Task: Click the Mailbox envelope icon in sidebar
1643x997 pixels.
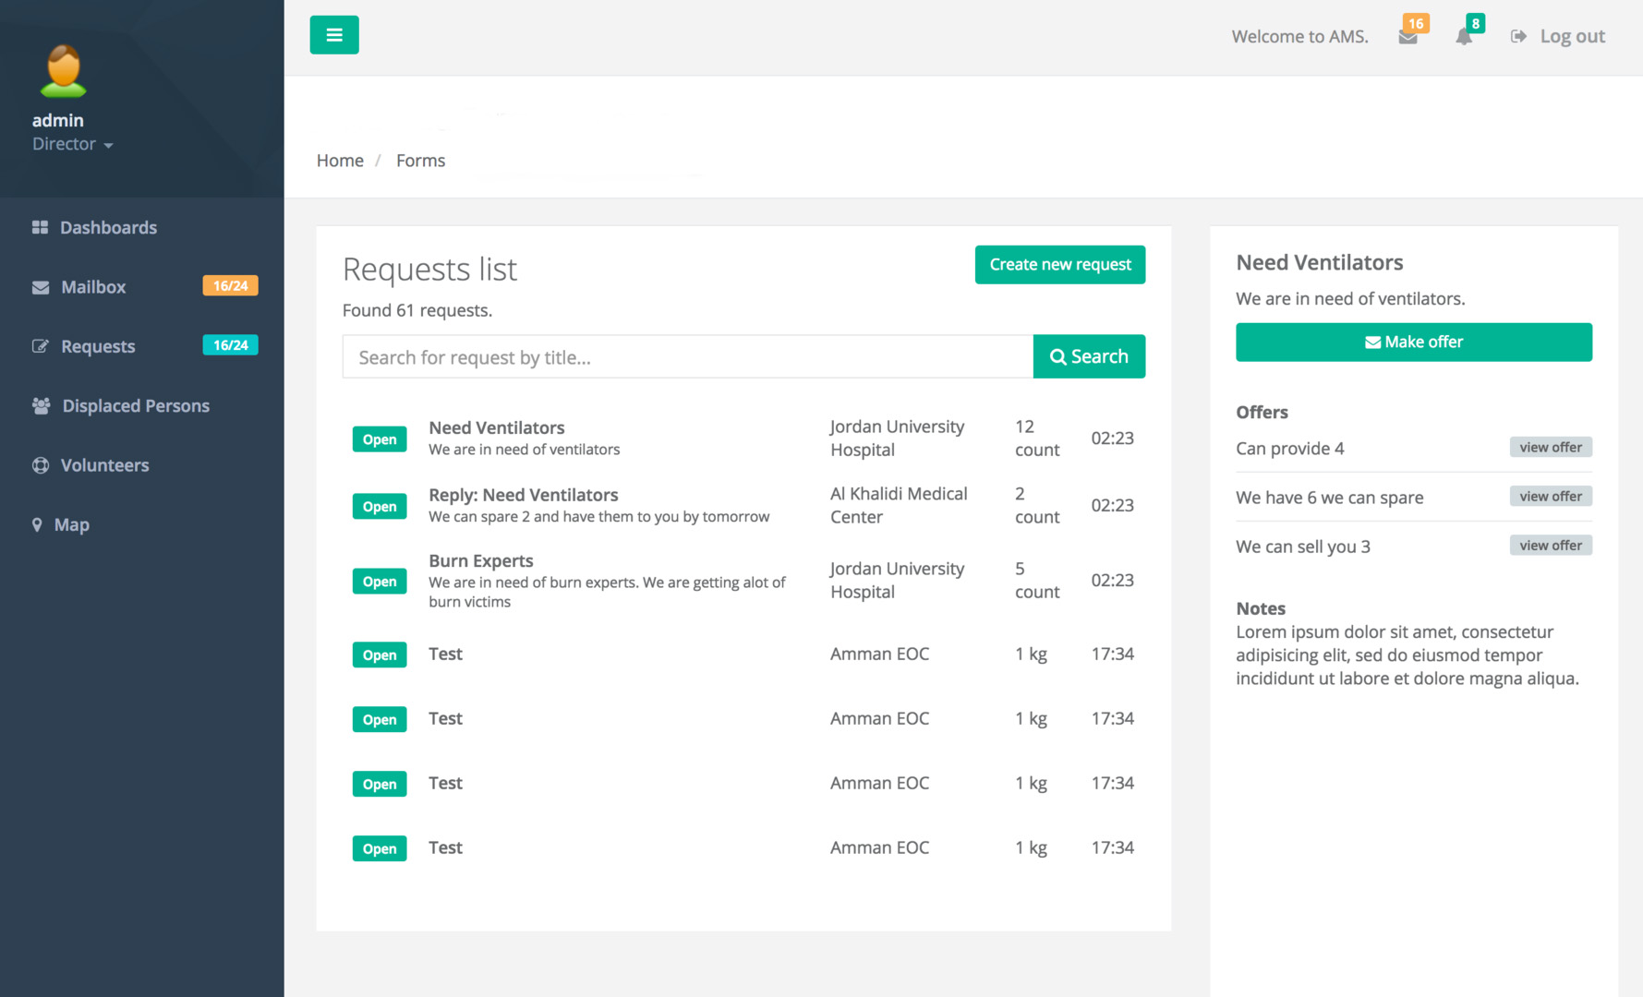Action: pos(41,287)
